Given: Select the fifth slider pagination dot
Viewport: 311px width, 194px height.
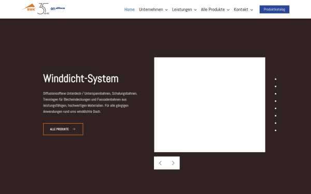Looking at the screenshot, I should [276, 108].
